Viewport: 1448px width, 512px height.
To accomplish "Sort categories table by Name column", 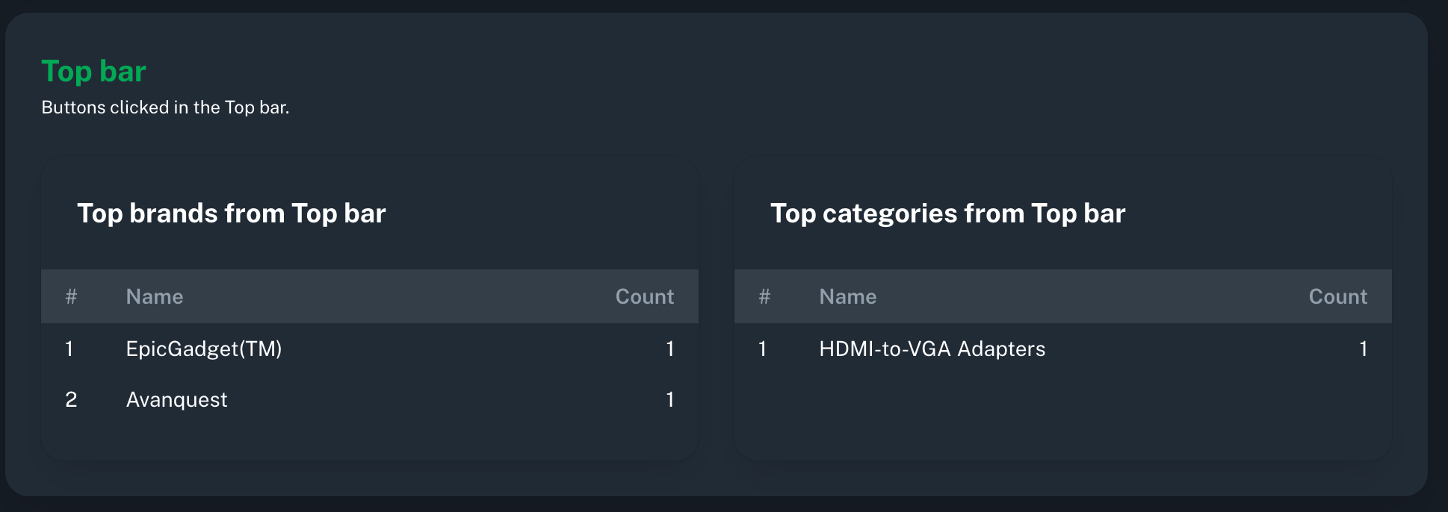I will click(848, 296).
